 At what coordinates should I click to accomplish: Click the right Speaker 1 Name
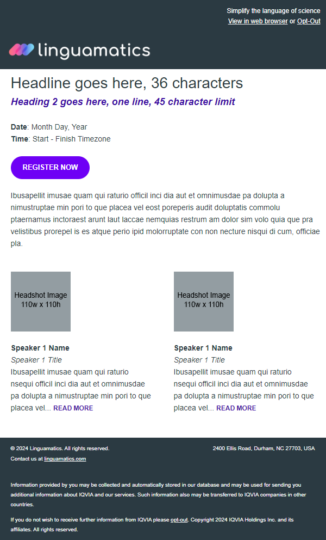click(x=203, y=348)
